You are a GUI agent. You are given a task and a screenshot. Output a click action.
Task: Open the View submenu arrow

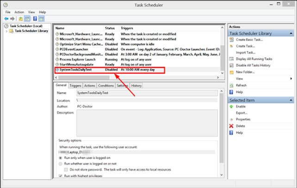[x=291, y=79]
